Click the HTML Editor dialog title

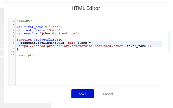click(86, 8)
